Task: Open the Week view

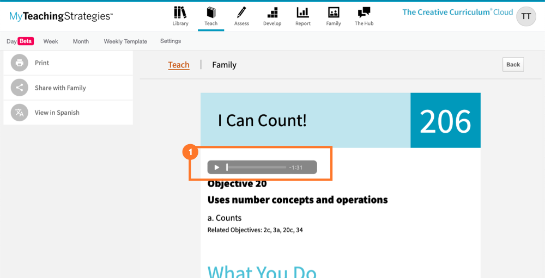Action: pyautogui.click(x=51, y=41)
